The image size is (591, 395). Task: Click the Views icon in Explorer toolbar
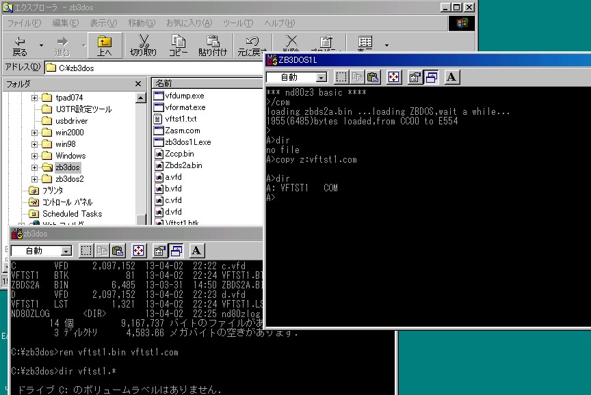coord(365,42)
